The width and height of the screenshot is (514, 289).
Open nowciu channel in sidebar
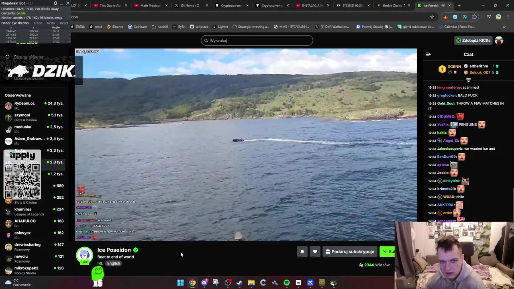34,258
